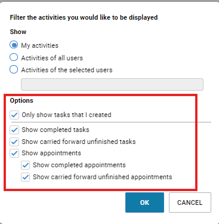Uncheck the Show appointments checkbox
This screenshot has width=219, height=224.
coord(14,153)
